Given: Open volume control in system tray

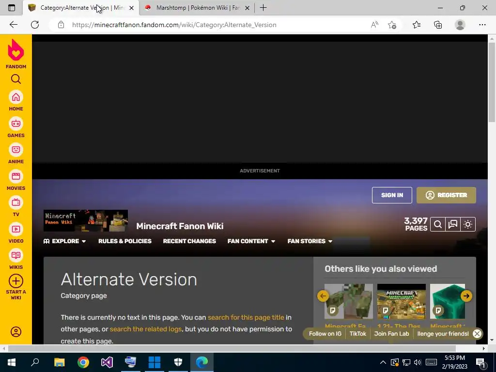Looking at the screenshot, I should (418, 362).
